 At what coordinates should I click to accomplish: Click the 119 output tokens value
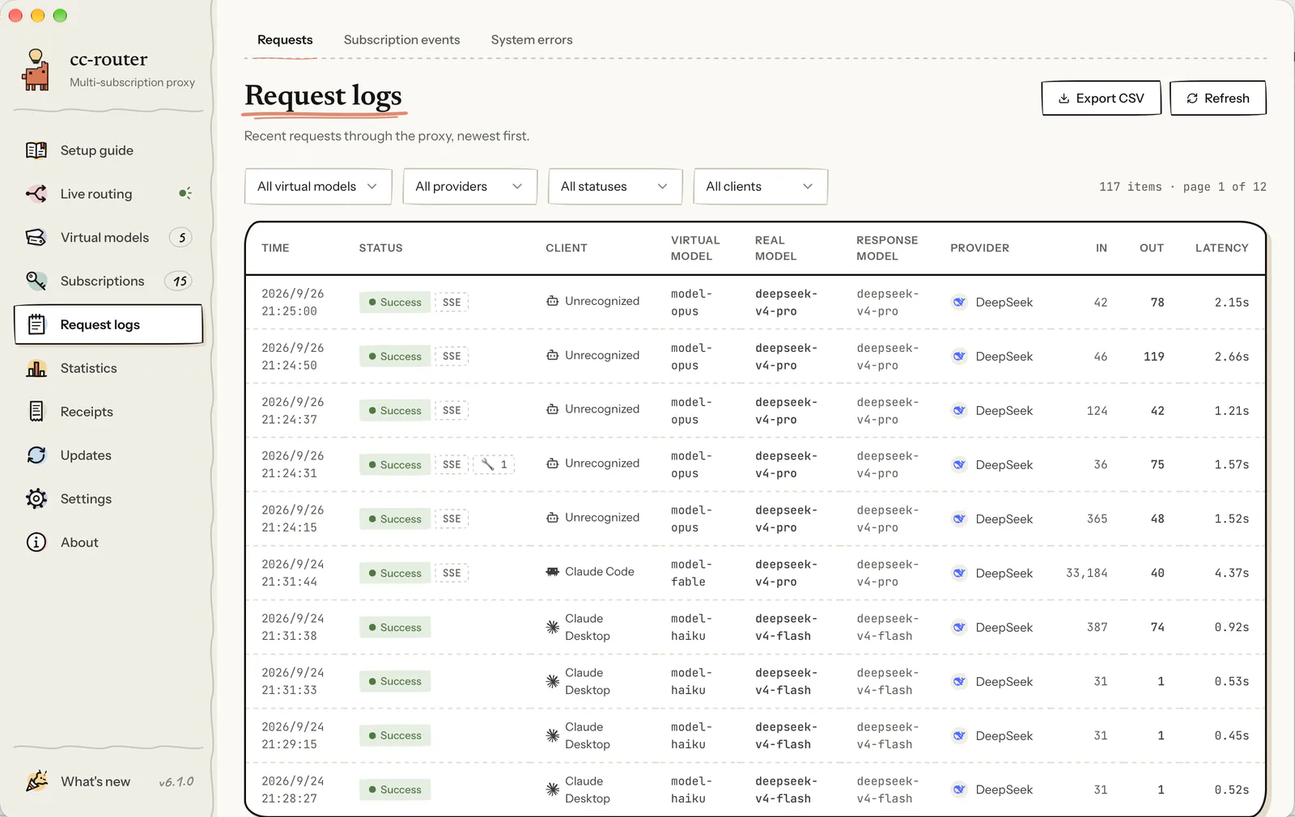pyautogui.click(x=1153, y=356)
